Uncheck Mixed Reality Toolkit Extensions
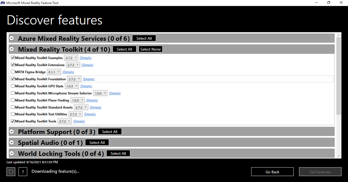The width and height of the screenshot is (348, 182). click(13, 65)
